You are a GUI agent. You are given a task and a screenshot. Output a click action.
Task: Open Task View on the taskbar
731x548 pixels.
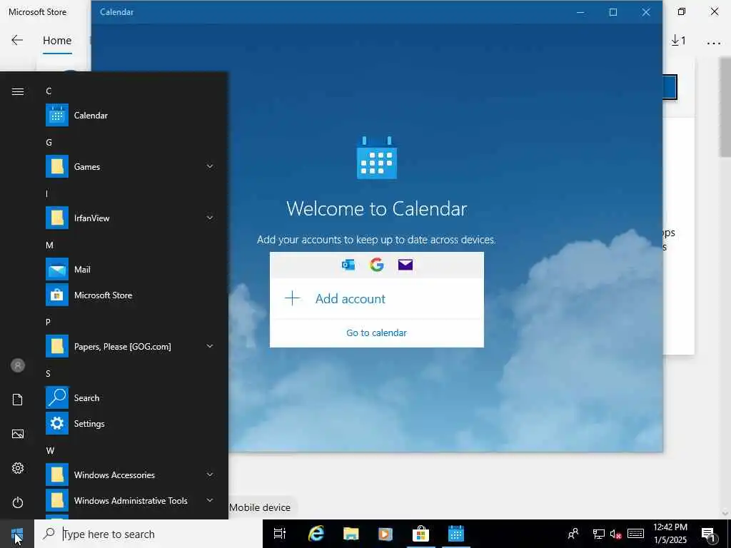(280, 534)
